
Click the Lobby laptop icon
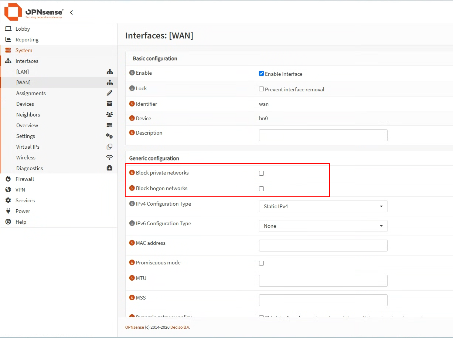[8, 29]
